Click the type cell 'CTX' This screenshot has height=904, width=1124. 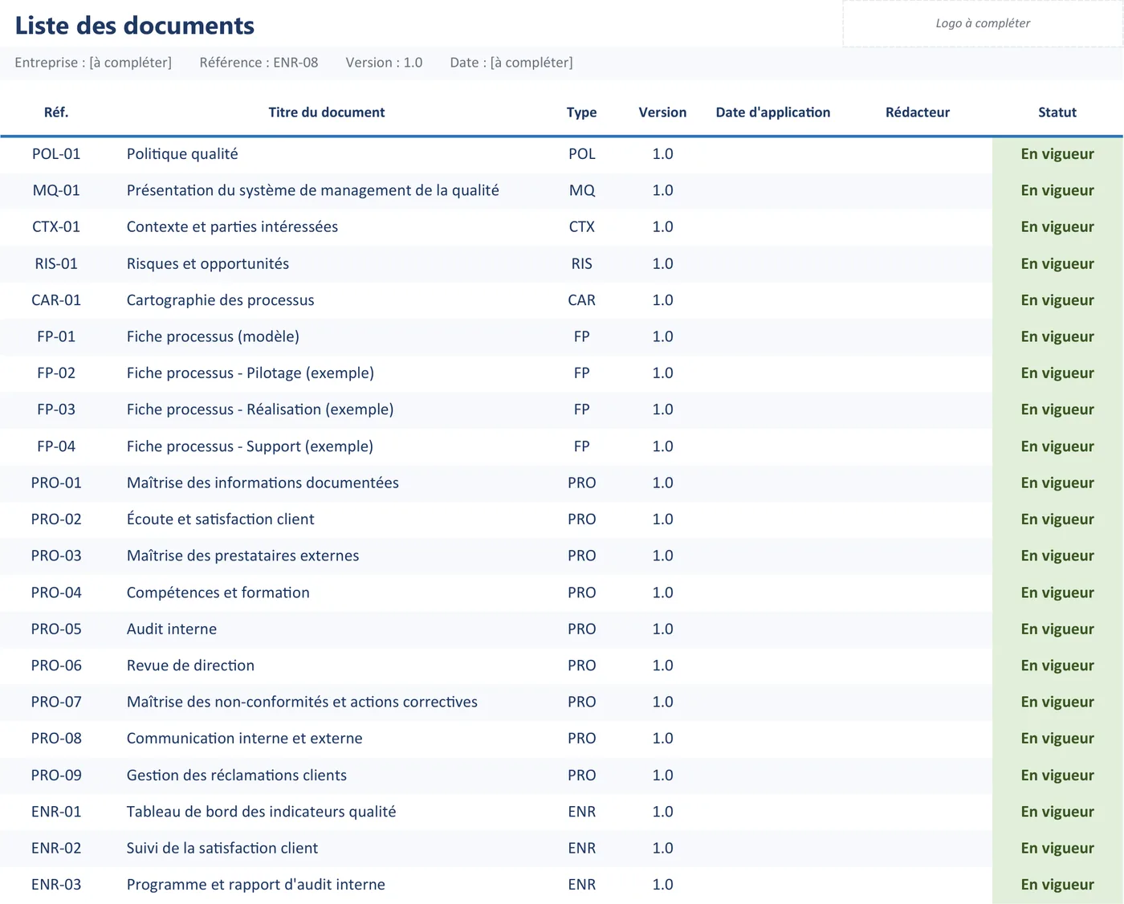click(582, 227)
